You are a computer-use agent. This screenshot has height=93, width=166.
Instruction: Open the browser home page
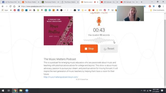14,6
